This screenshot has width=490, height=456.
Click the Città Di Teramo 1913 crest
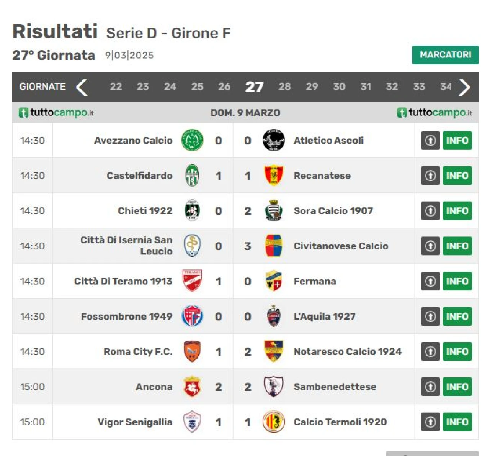click(192, 281)
